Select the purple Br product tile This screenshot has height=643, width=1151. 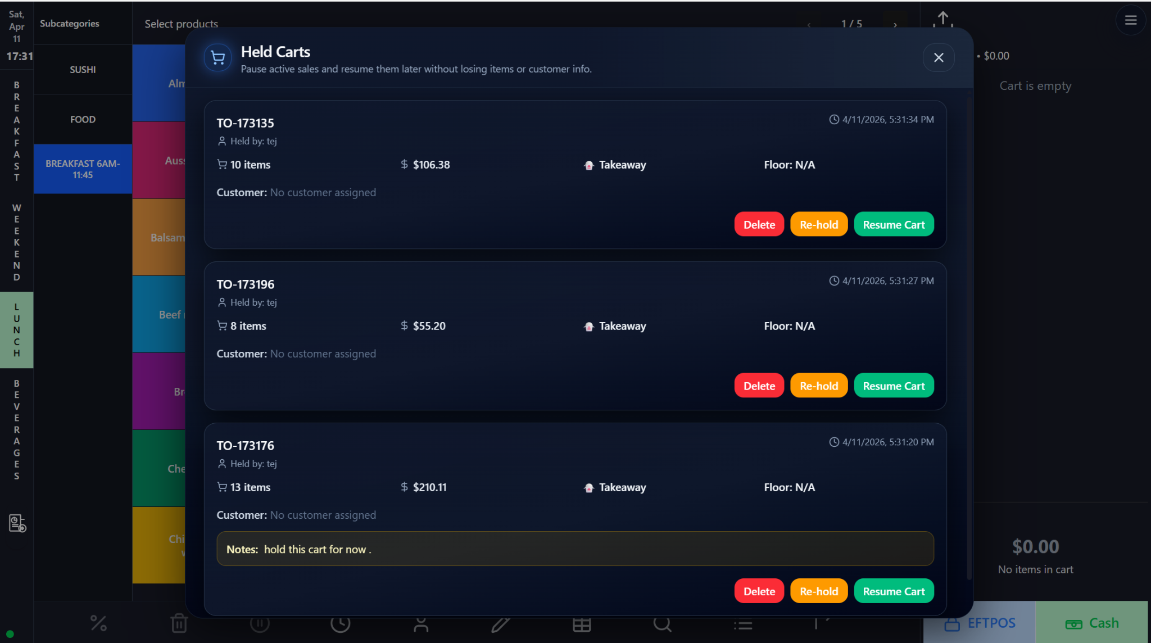point(159,391)
